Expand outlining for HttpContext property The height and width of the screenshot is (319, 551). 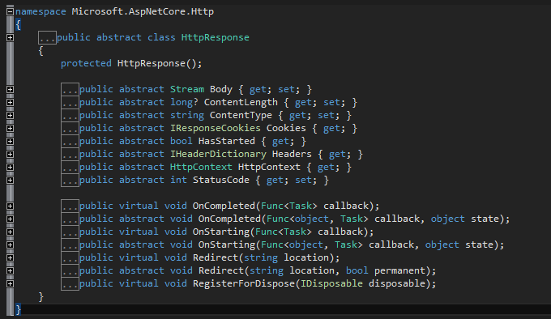coord(11,168)
